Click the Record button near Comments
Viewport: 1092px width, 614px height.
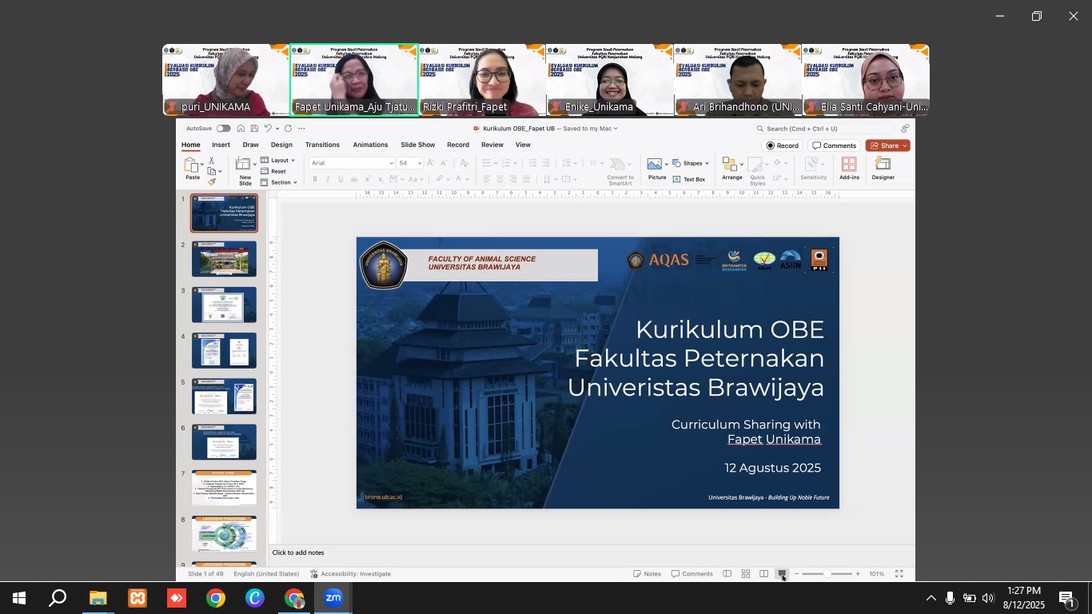point(783,146)
